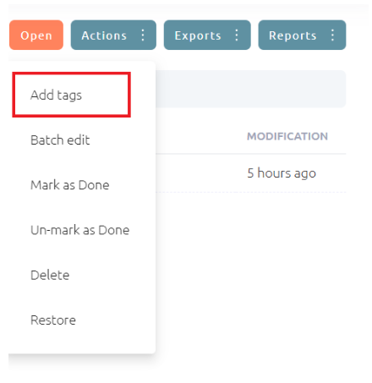Click the light gray bar below toolbar

[x=250, y=89]
